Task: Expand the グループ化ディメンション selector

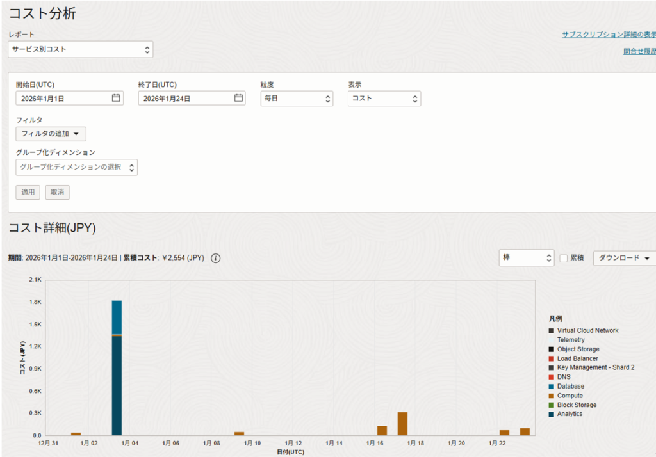Action: pyautogui.click(x=77, y=167)
